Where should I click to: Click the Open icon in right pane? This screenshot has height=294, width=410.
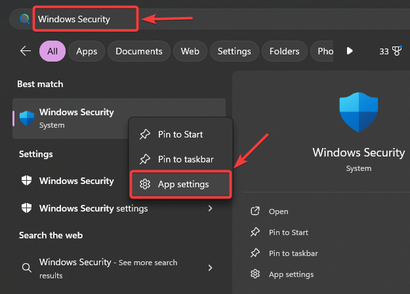255,211
